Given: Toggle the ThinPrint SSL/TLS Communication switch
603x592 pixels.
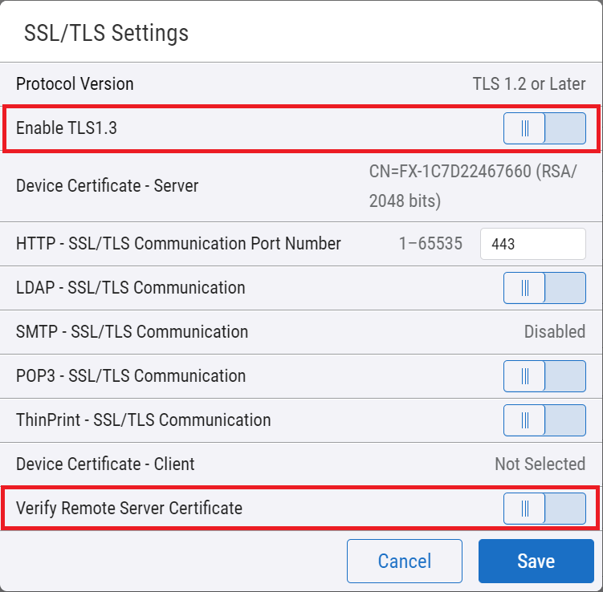Looking at the screenshot, I should click(544, 420).
